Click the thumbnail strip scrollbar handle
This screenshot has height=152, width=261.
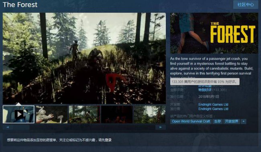21,127
